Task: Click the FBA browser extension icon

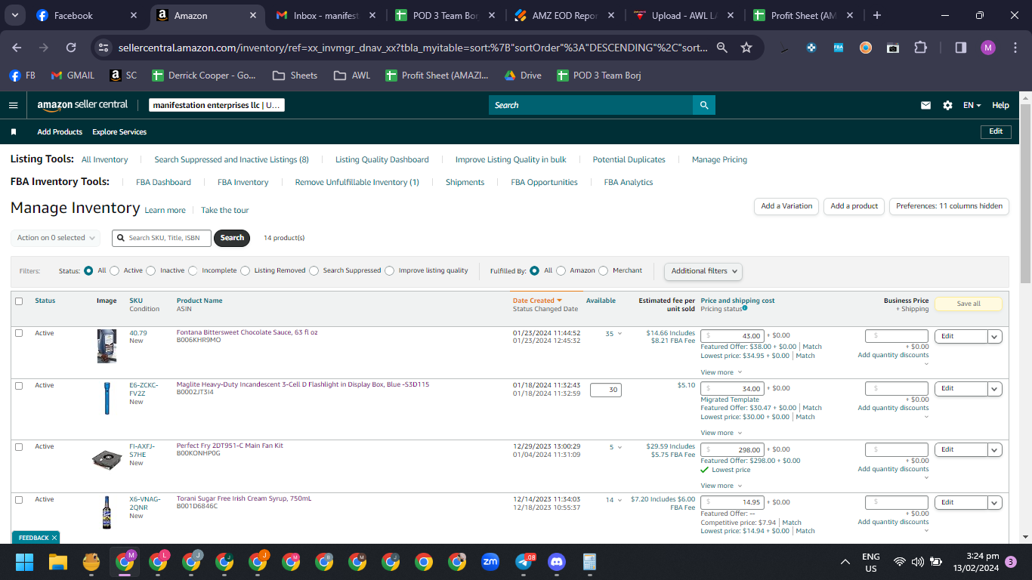Action: click(x=839, y=48)
